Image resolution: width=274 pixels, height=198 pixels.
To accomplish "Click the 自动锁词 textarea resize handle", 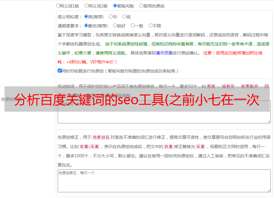I will [269, 122].
